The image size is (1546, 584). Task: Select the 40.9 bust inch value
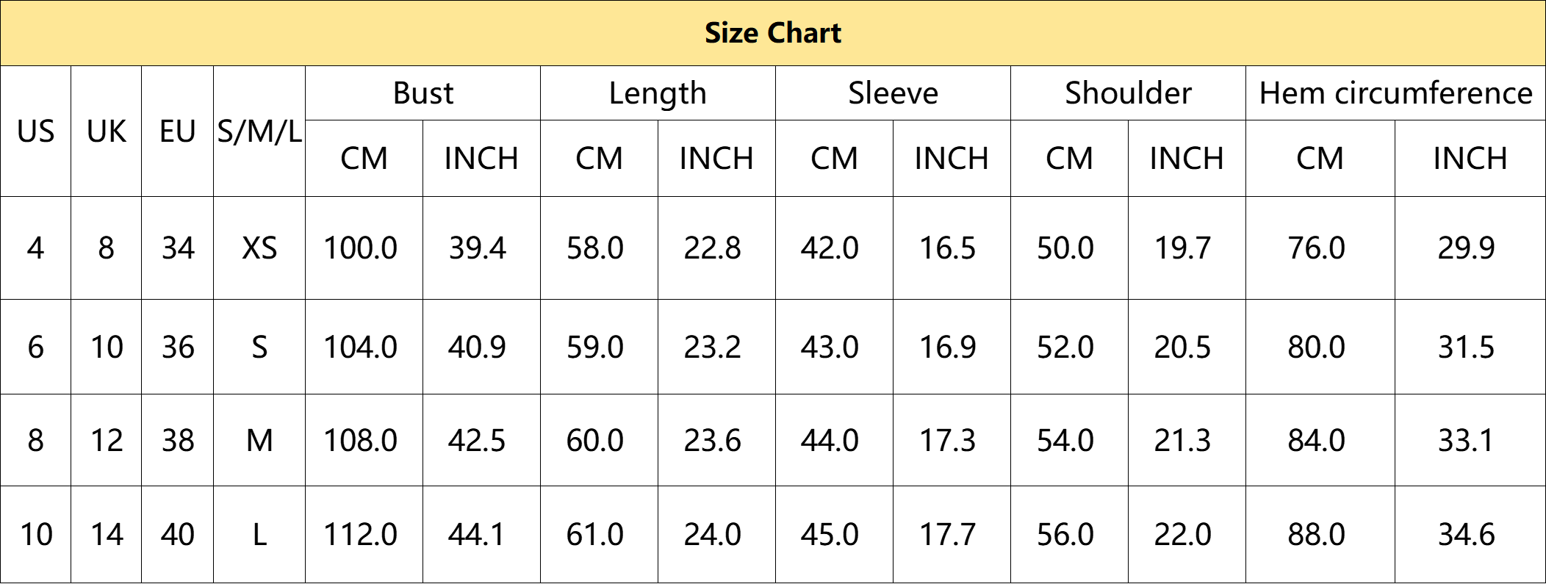(477, 347)
